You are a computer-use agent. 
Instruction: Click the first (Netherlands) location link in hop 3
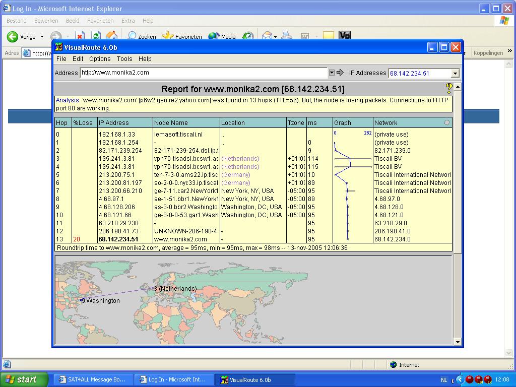(x=240, y=159)
